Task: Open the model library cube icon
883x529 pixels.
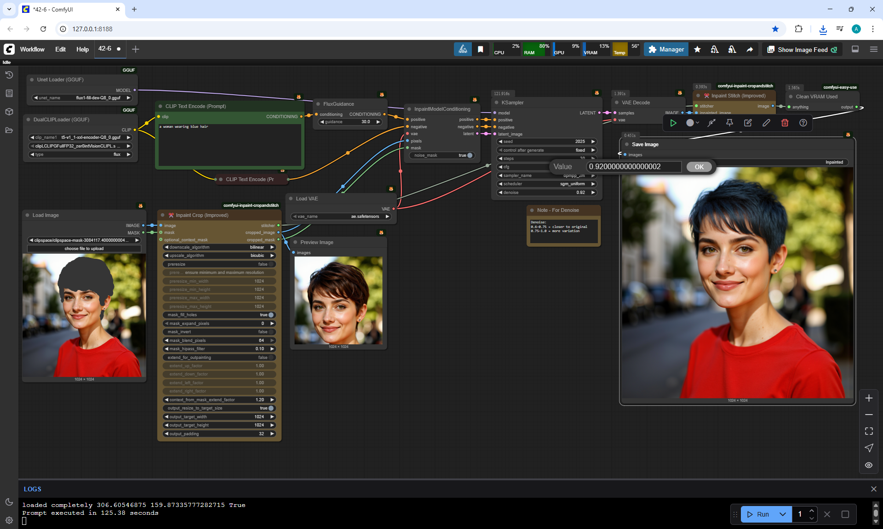Action: [9, 112]
